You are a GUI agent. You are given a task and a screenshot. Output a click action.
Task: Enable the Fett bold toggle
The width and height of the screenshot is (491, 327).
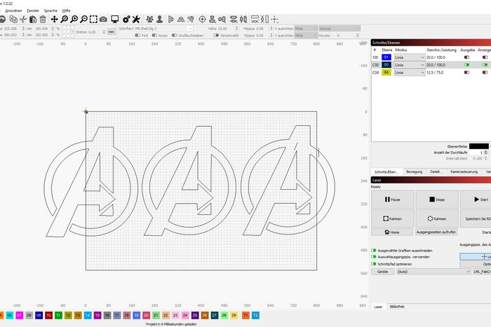[x=137, y=35]
